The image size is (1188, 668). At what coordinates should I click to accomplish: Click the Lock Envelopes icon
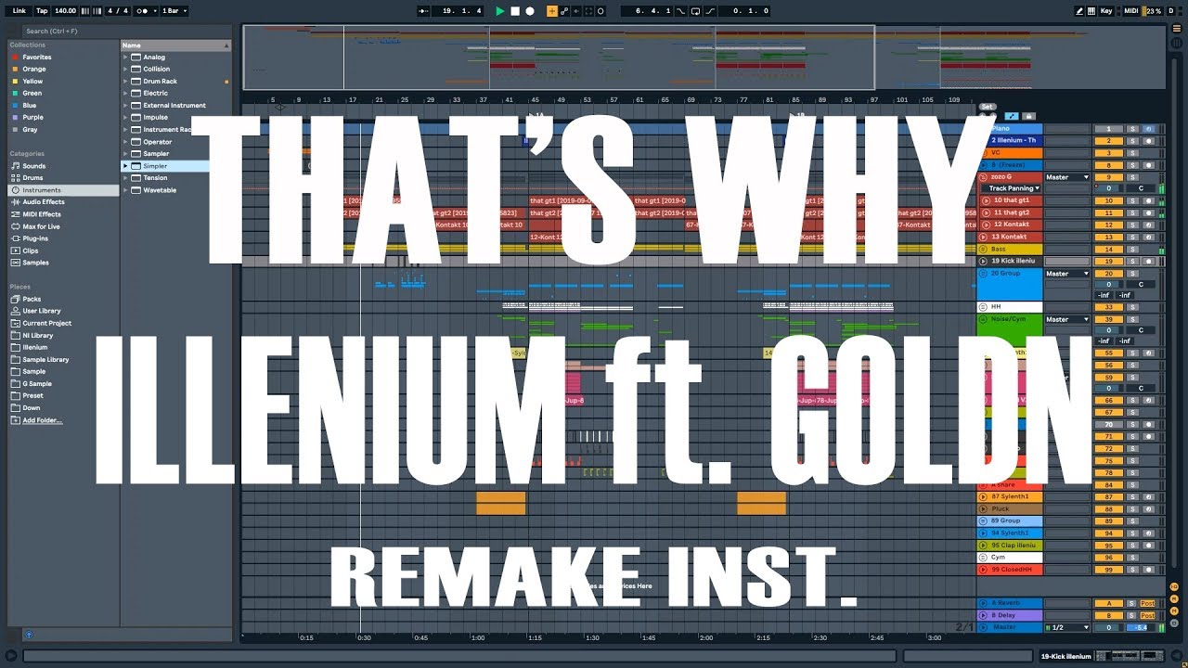(x=1028, y=116)
